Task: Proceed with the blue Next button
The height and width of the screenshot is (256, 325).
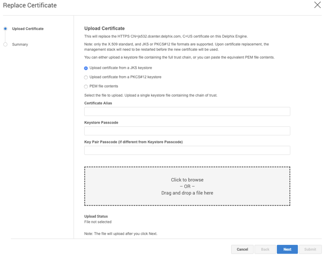Action: (287, 249)
